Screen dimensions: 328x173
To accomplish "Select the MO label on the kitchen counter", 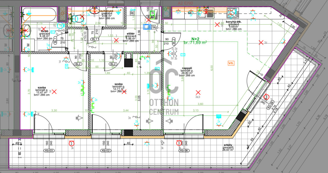I will tap(190, 13).
